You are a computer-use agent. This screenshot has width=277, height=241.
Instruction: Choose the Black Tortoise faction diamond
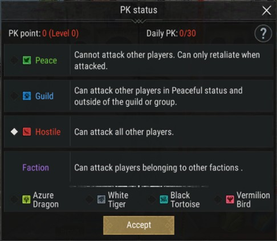152,200
